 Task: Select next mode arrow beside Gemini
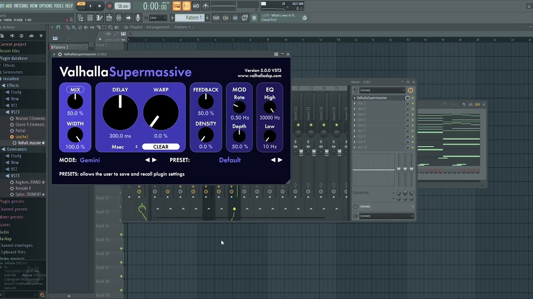154,160
